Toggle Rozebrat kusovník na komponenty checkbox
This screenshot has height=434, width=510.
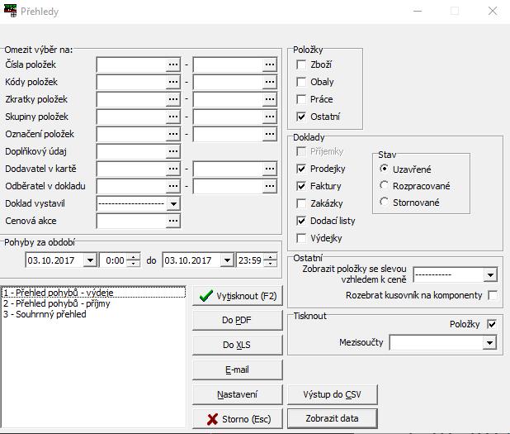click(492, 295)
